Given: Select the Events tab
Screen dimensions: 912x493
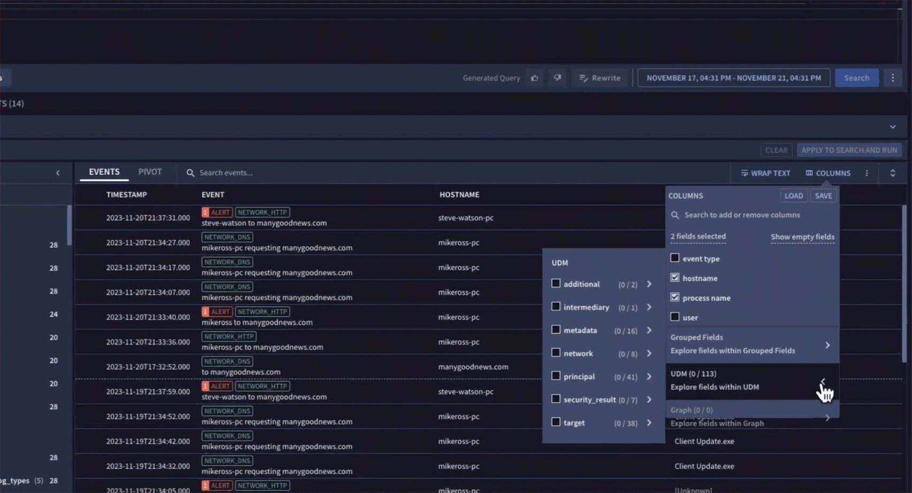Looking at the screenshot, I should (x=104, y=172).
